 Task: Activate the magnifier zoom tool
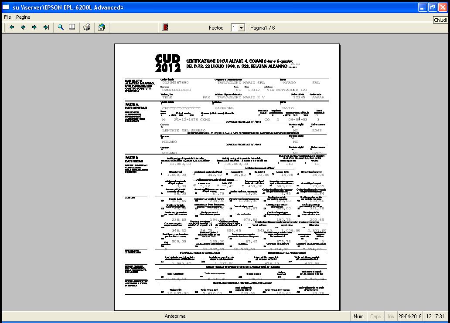(x=61, y=27)
